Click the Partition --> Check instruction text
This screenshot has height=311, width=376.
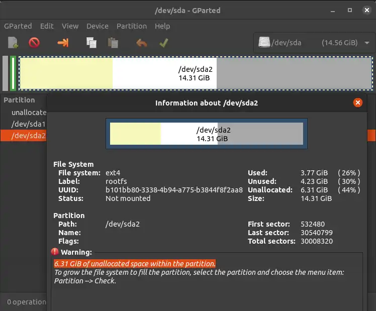(85, 281)
